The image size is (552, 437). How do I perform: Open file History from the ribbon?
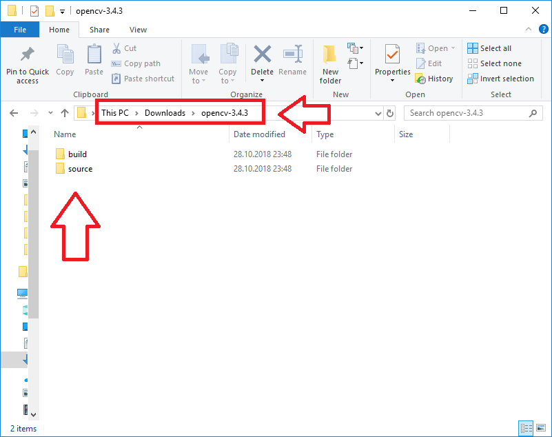pos(434,79)
